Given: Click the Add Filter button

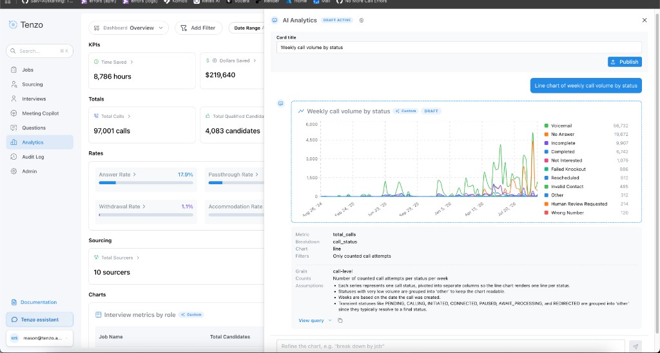Looking at the screenshot, I should click(x=199, y=28).
